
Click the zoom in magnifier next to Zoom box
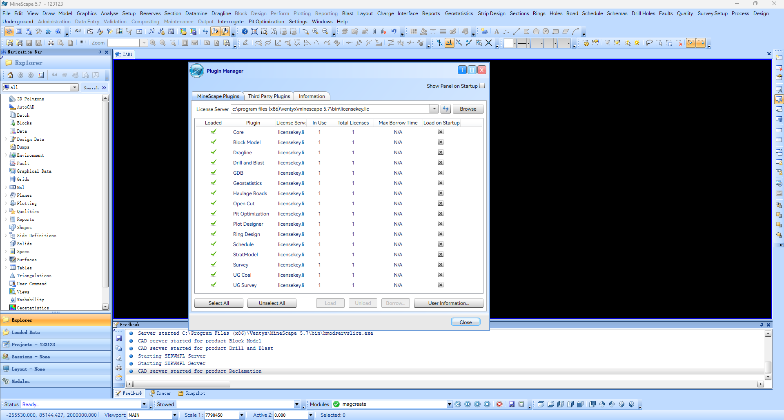(x=153, y=43)
